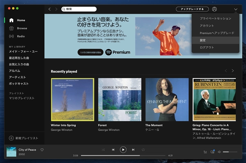Click the 2002 album text in player
The width and height of the screenshot is (246, 163).
click(22, 154)
